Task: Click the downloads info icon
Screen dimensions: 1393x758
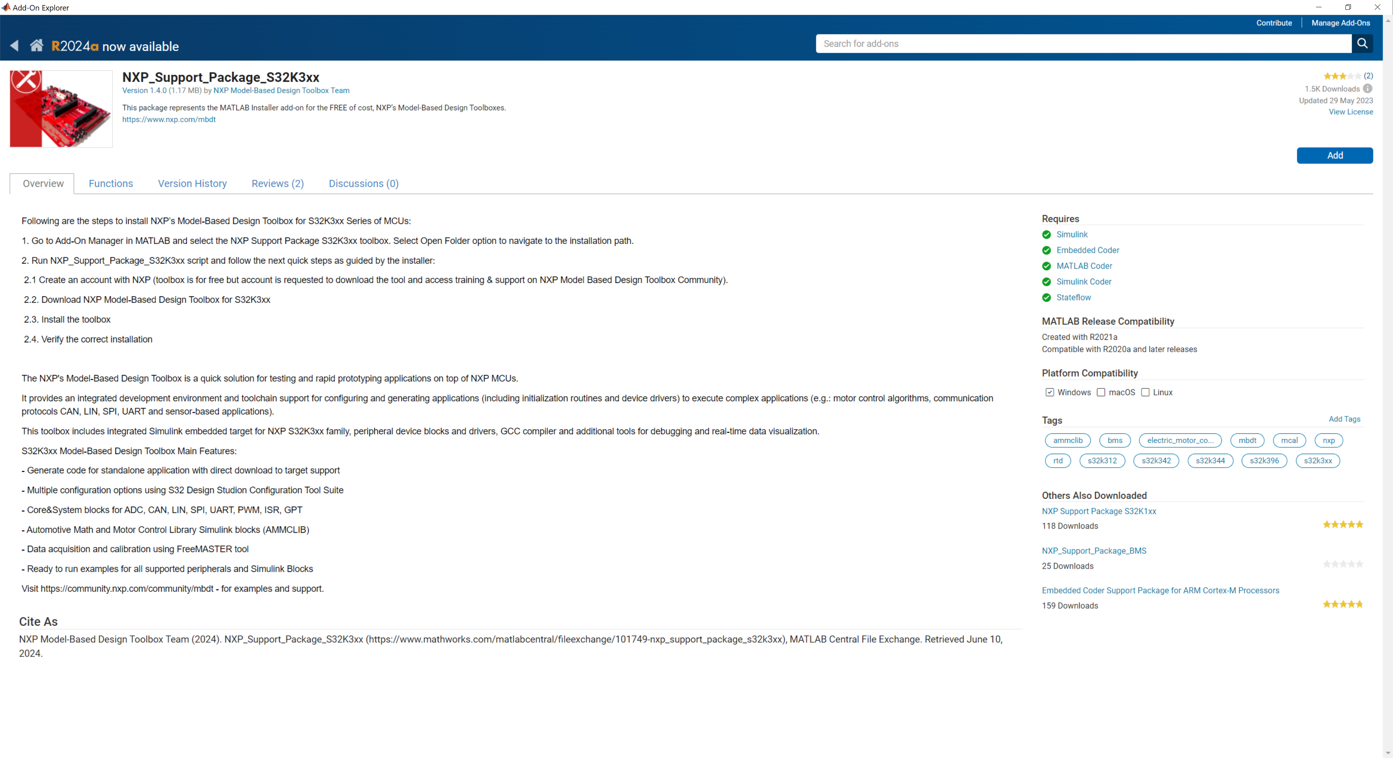Action: tap(1368, 88)
